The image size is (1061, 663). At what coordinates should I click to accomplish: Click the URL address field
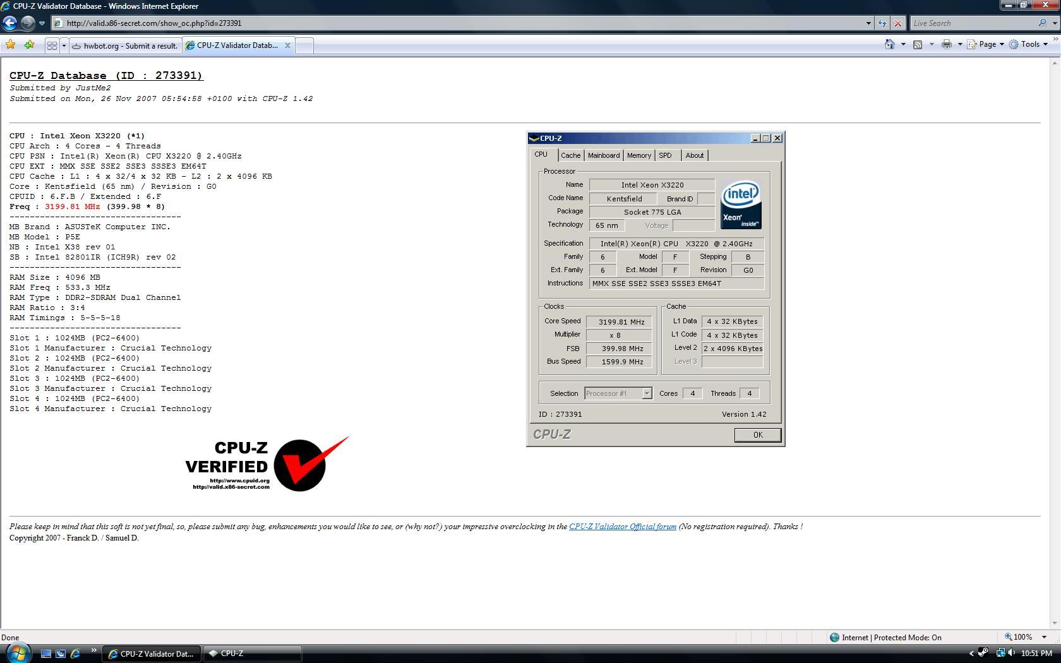click(459, 23)
